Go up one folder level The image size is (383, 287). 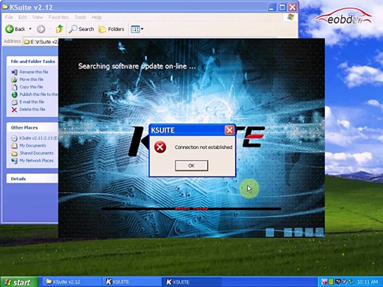[x=59, y=29]
